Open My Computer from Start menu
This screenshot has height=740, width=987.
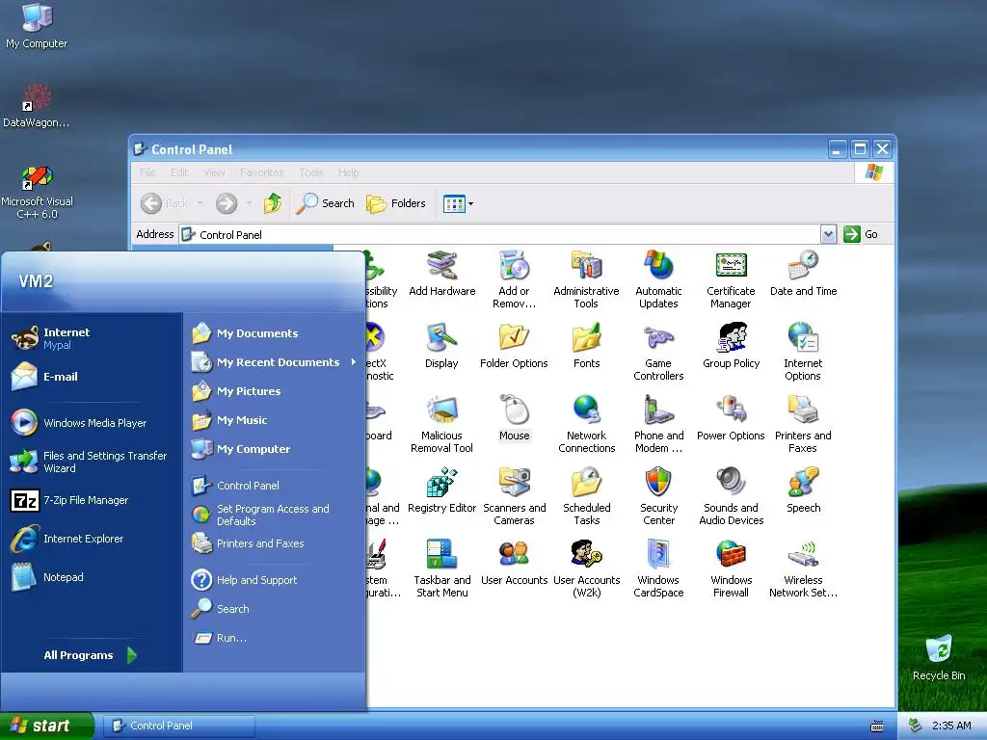pos(242,449)
